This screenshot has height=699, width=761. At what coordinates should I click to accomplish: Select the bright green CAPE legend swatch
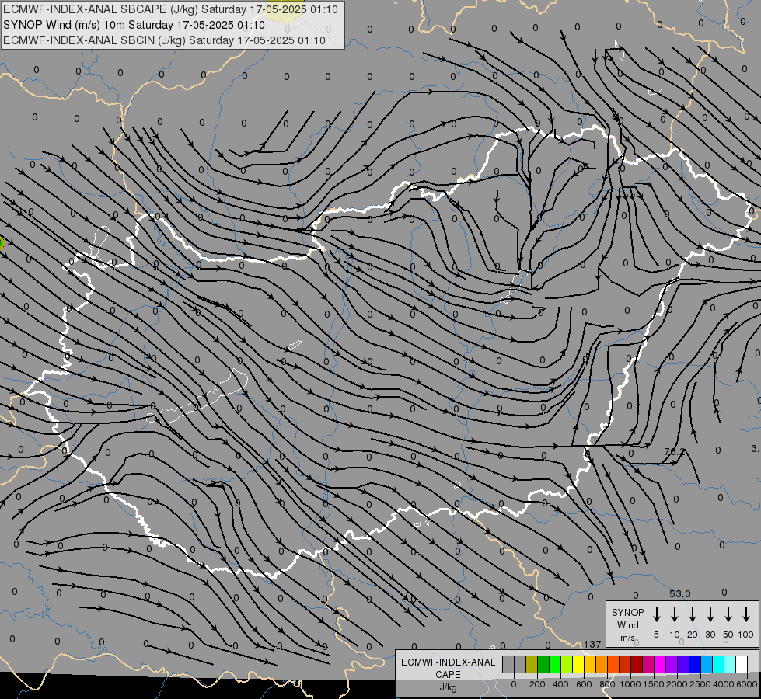click(x=555, y=664)
